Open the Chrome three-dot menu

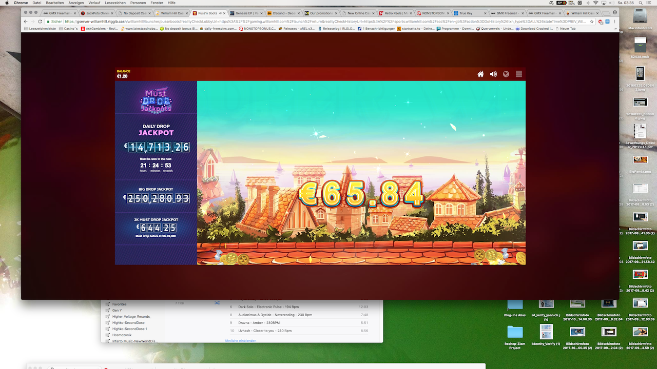tap(614, 22)
